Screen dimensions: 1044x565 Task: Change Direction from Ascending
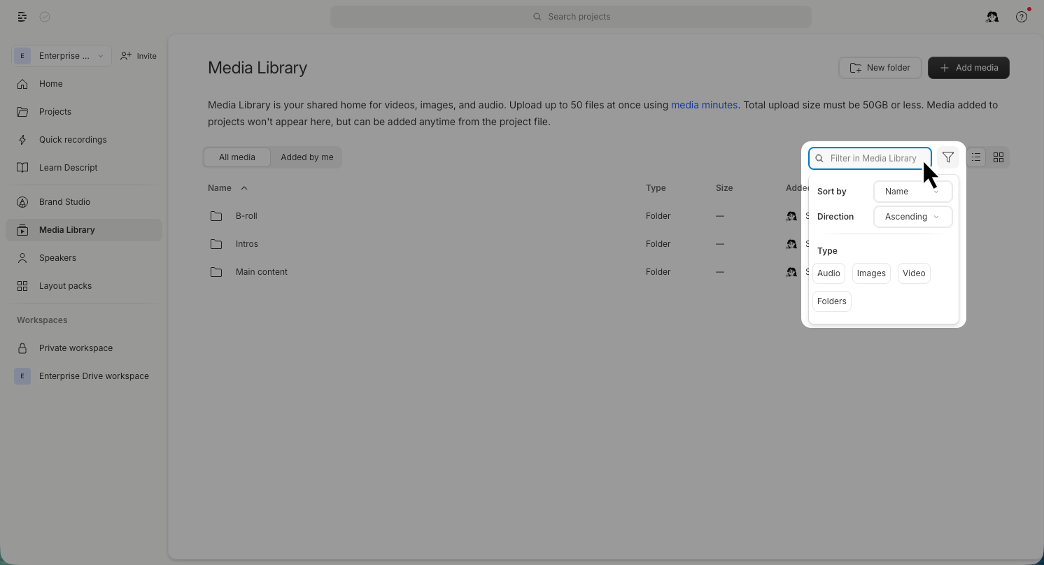coord(912,216)
